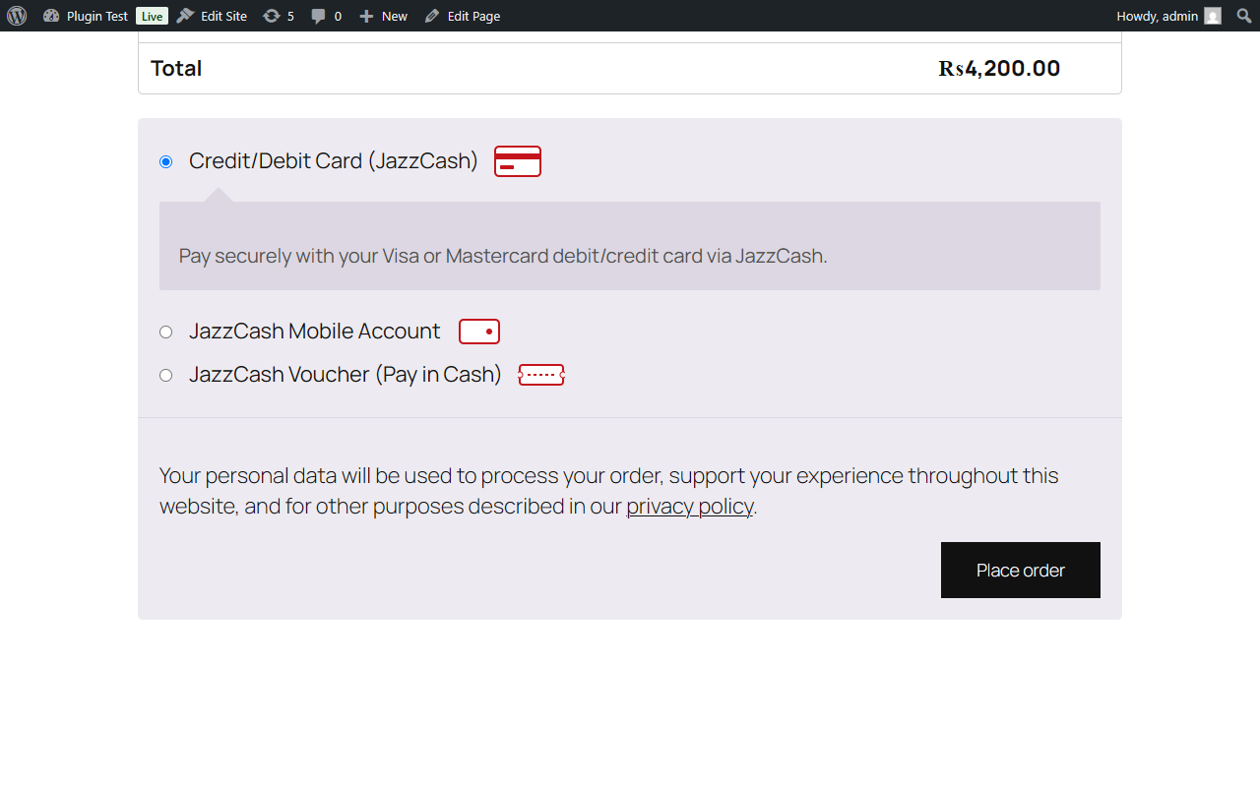Open the WordPress logo menu
This screenshot has width=1260, height=787.
(17, 16)
